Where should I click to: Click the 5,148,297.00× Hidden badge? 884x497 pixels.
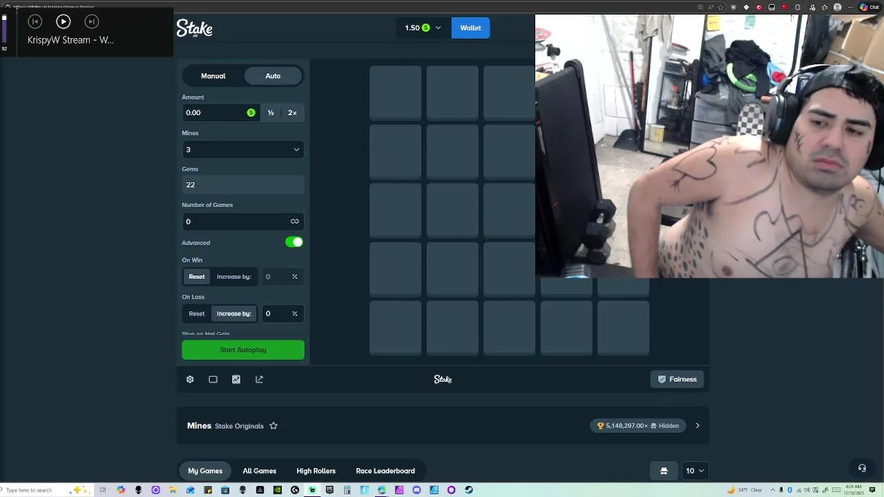click(x=639, y=426)
